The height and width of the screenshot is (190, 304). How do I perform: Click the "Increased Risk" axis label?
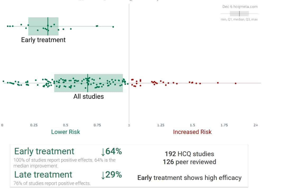click(192, 132)
